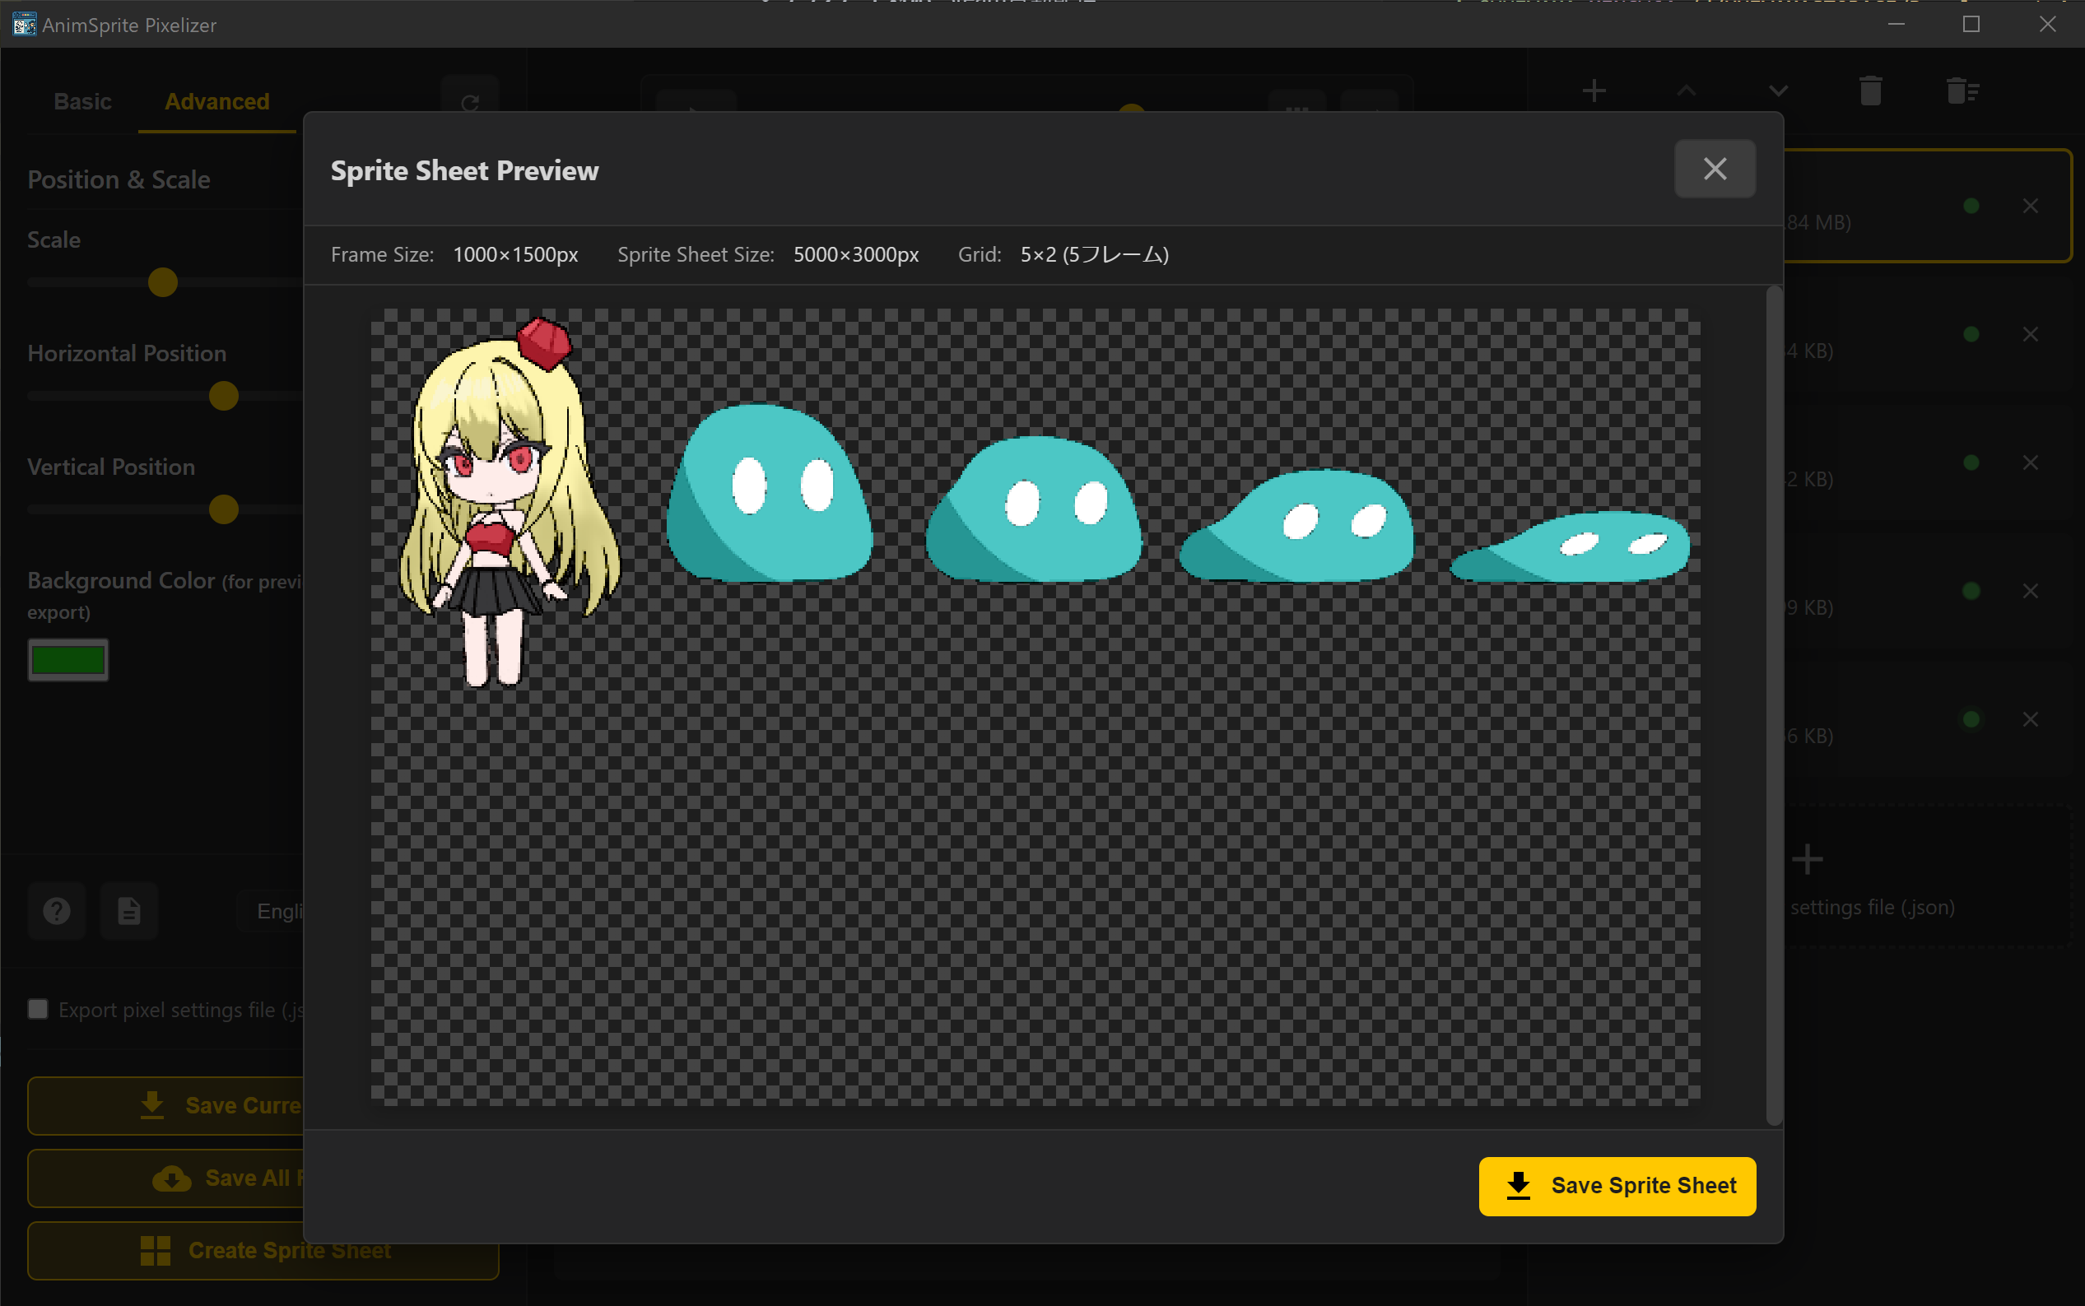Open the help question mark icon
The width and height of the screenshot is (2085, 1306).
point(57,910)
